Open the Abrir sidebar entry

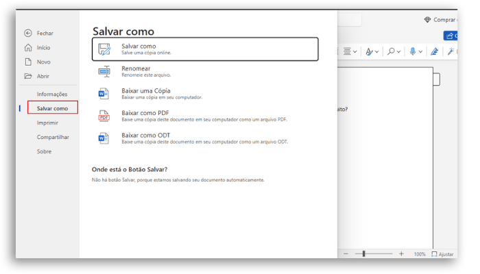(x=43, y=76)
